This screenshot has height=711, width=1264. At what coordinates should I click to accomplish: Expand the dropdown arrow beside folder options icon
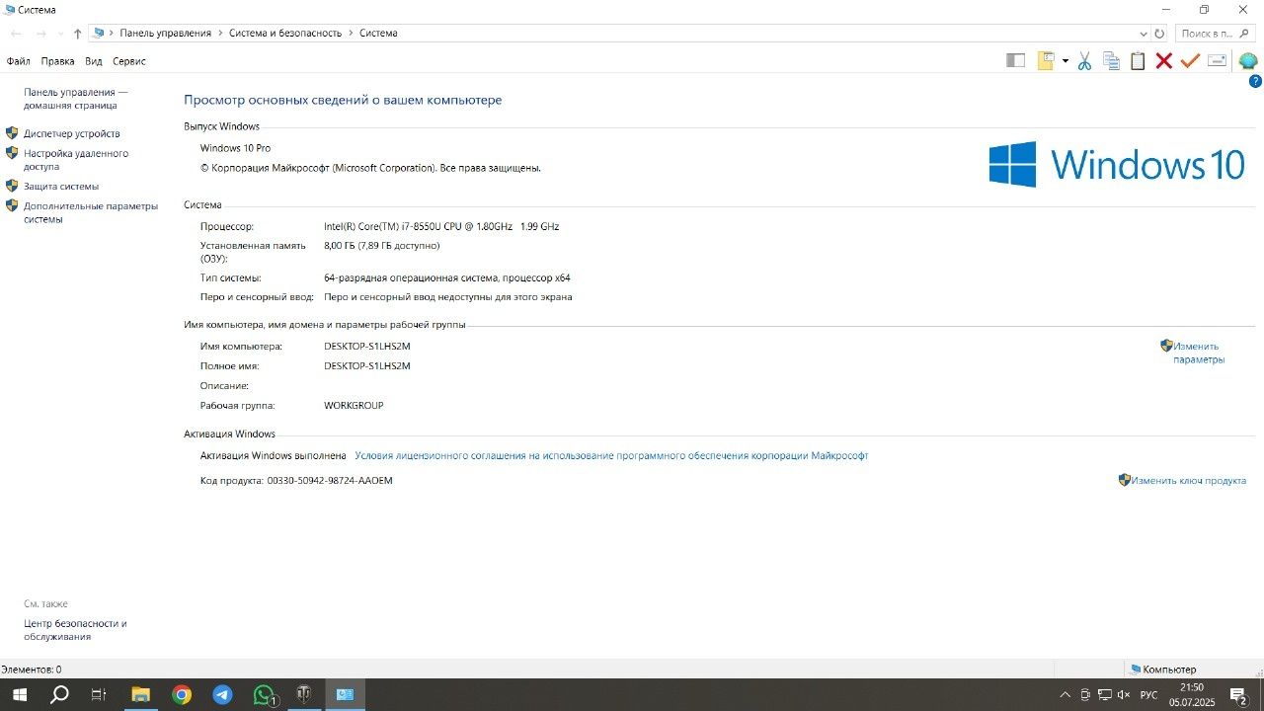click(1066, 61)
